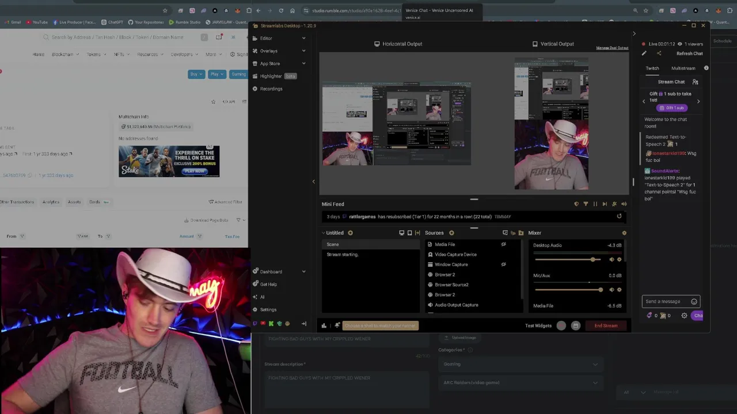Screen dimensions: 737x414
Task: Adjust the Mic/Aux volume slider
Action: pyautogui.click(x=568, y=289)
